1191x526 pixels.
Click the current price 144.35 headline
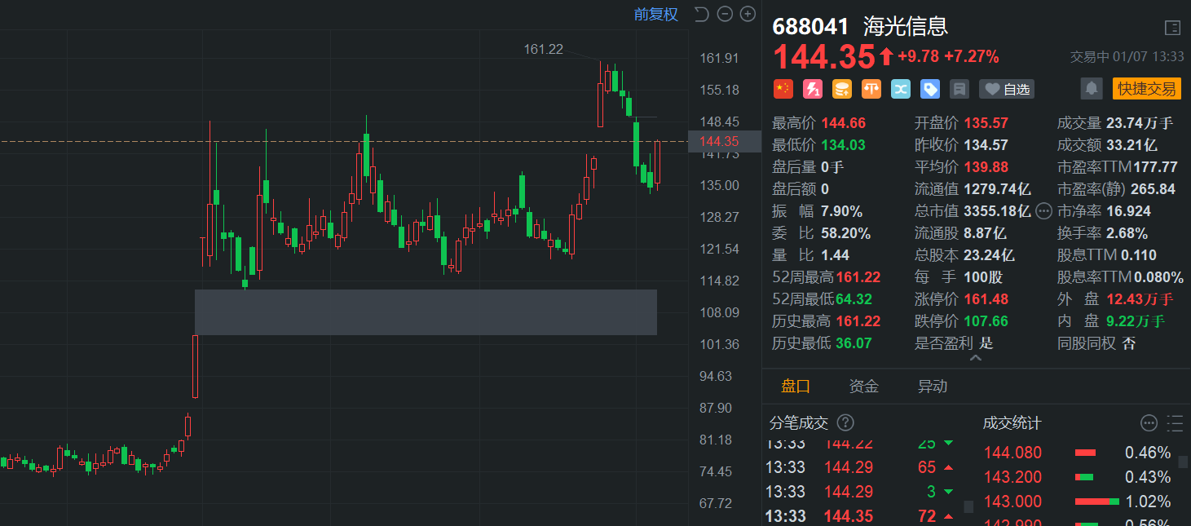(824, 57)
